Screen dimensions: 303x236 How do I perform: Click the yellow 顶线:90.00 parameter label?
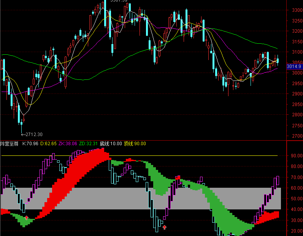(x=135, y=144)
